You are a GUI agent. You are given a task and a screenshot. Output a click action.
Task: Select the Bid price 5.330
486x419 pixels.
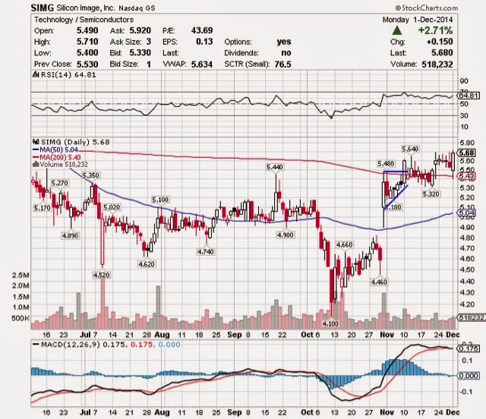pos(140,52)
